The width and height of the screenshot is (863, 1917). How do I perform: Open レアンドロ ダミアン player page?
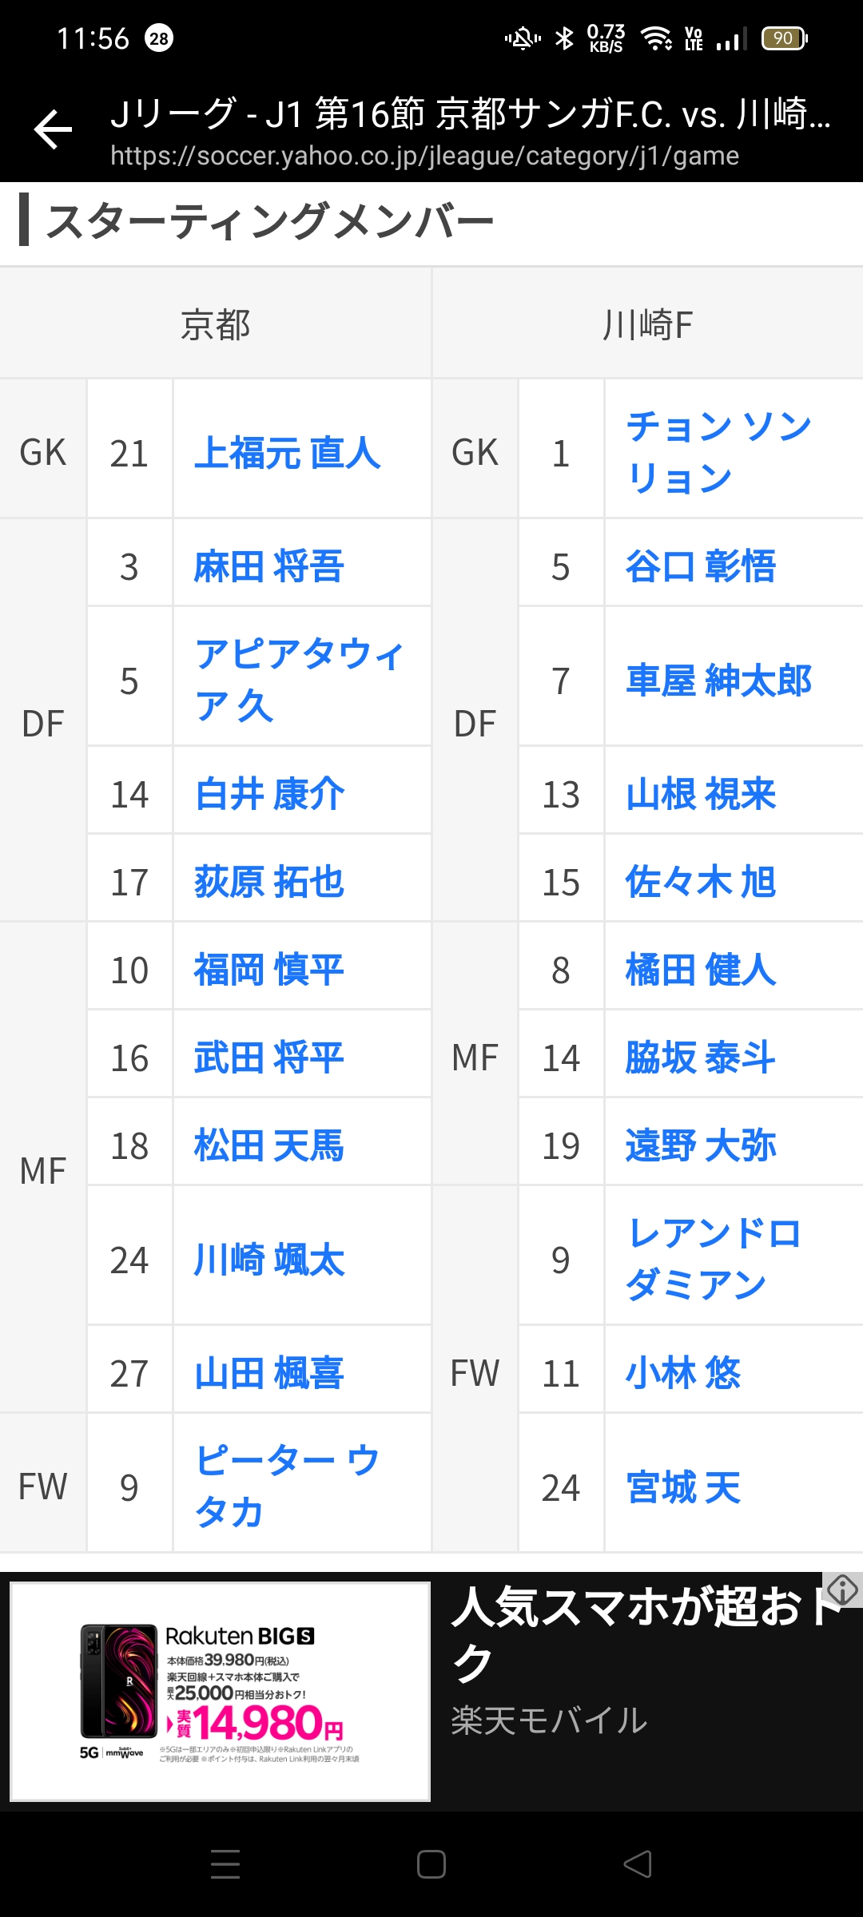(x=713, y=1260)
